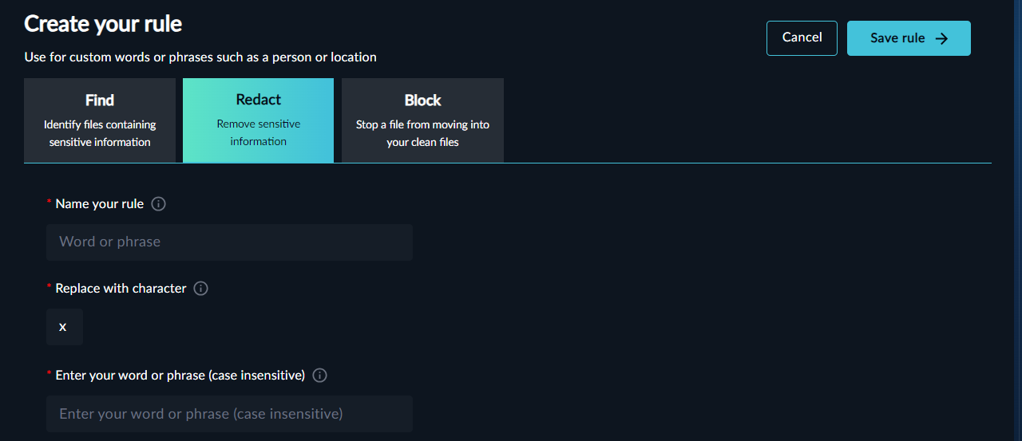Click the Name your rule label

click(100, 204)
